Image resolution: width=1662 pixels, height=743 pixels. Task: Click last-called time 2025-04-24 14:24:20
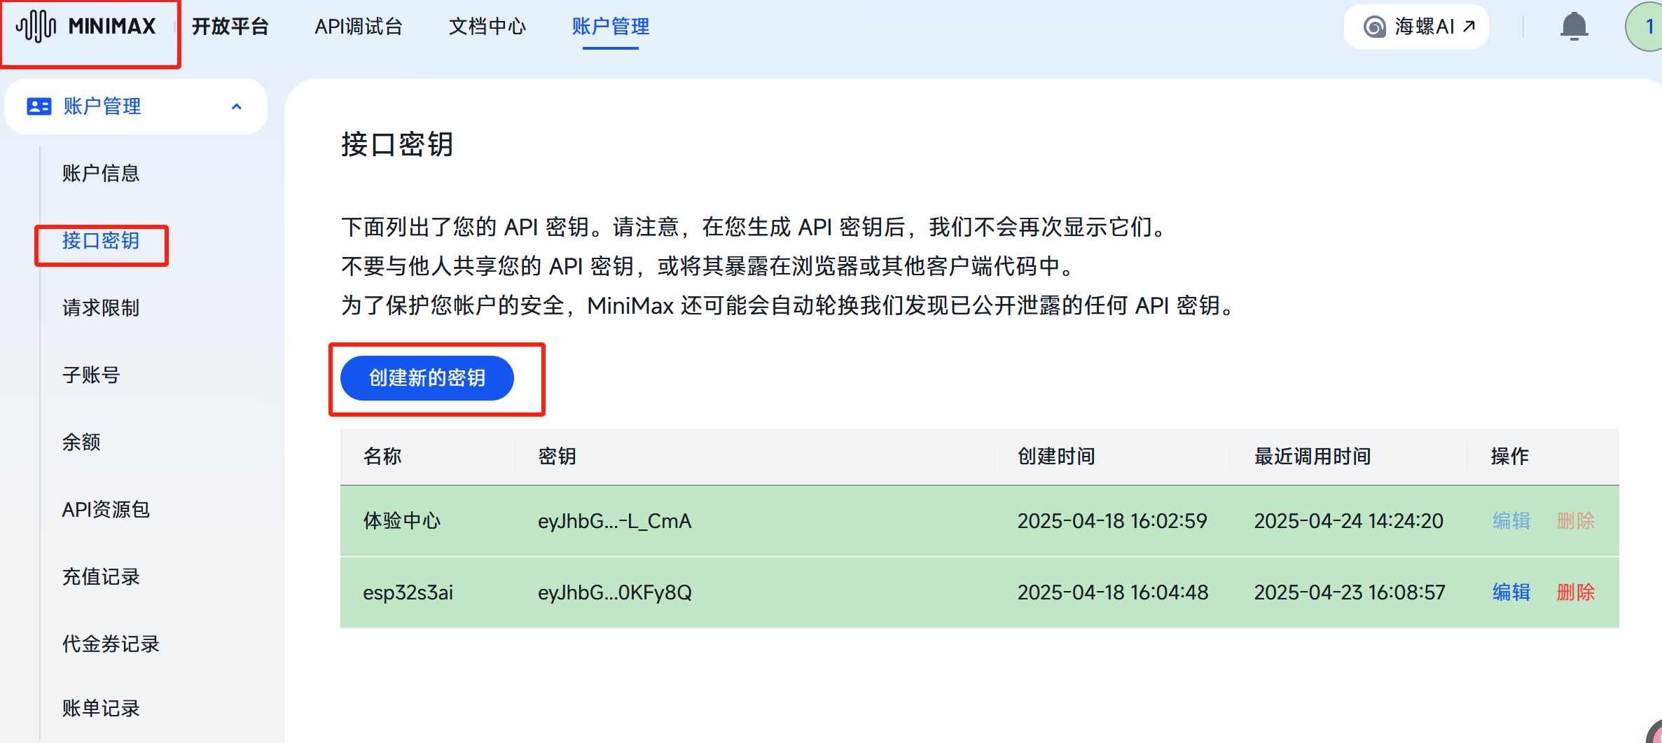pos(1349,521)
